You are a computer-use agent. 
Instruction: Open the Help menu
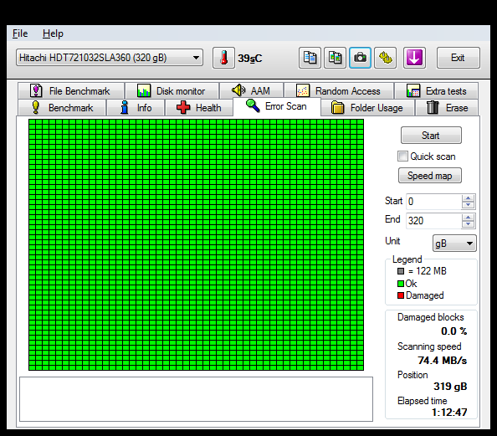click(x=53, y=33)
